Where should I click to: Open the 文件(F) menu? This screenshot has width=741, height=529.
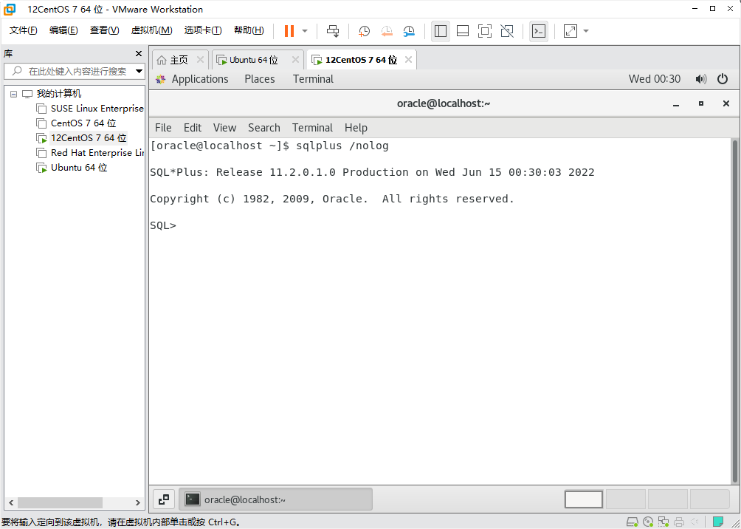point(24,30)
